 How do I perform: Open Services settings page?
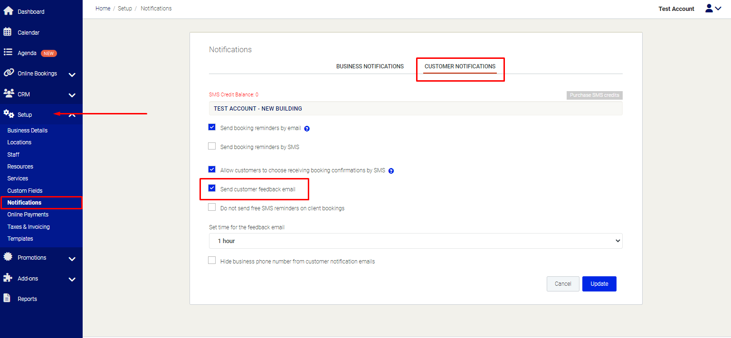pos(18,178)
